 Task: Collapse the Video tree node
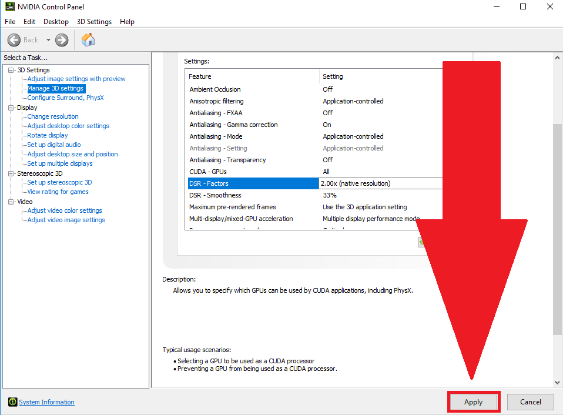[11, 202]
